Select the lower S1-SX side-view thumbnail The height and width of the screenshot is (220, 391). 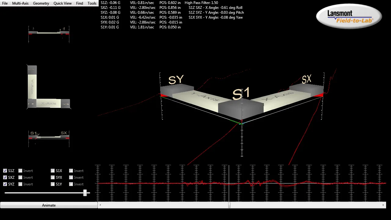49,138
